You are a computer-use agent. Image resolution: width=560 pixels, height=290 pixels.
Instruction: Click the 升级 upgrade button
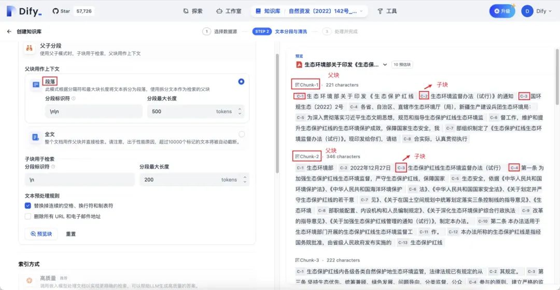502,11
